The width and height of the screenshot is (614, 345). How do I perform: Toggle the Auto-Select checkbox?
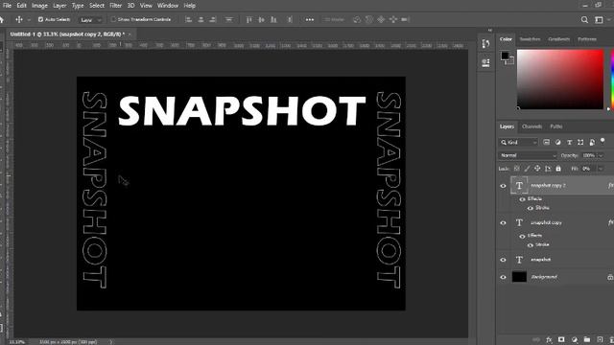tap(40, 19)
